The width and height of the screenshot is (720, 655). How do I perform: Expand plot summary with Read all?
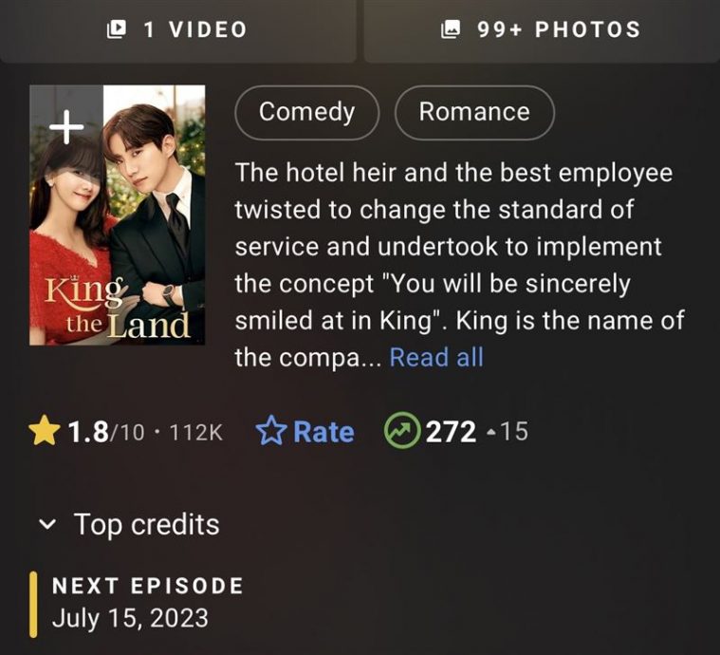click(x=436, y=357)
